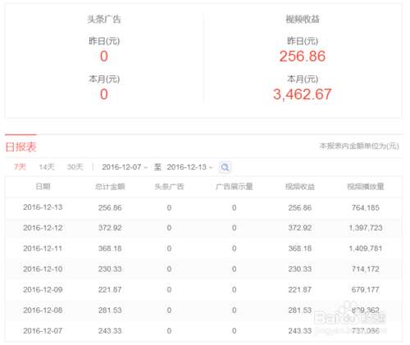
Task: Click the 头条广告 column header
Action: [169, 187]
